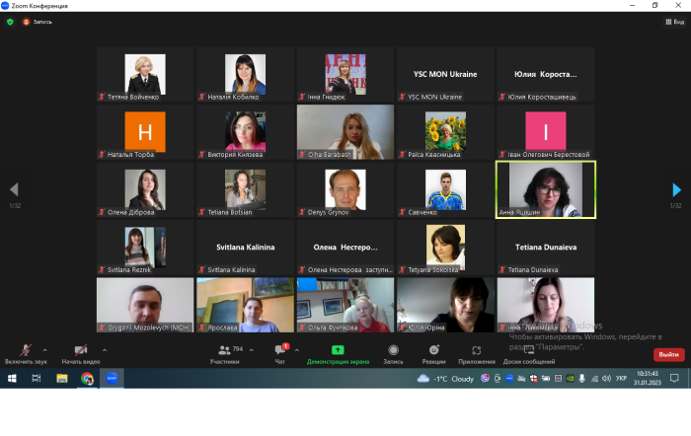The image size is (691, 436).
Task: Unmute microphone with Включить звук button
Action: (25, 351)
